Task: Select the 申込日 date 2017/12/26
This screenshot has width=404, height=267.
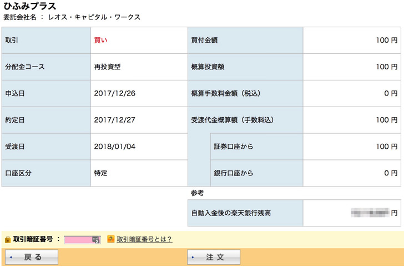Action: (x=115, y=93)
